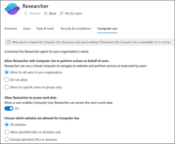The width and height of the screenshot is (175, 144).
Task: Click 'When a user enables Computer Use' description
Action: click(59, 102)
